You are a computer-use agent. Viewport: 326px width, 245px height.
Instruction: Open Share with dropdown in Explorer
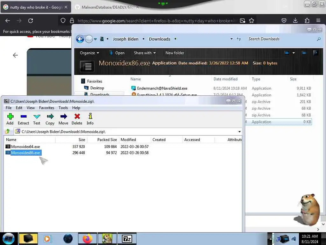click(145, 53)
